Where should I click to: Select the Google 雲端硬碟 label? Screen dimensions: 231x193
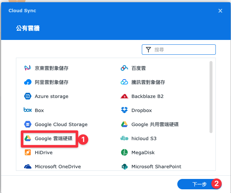pyautogui.click(x=54, y=139)
